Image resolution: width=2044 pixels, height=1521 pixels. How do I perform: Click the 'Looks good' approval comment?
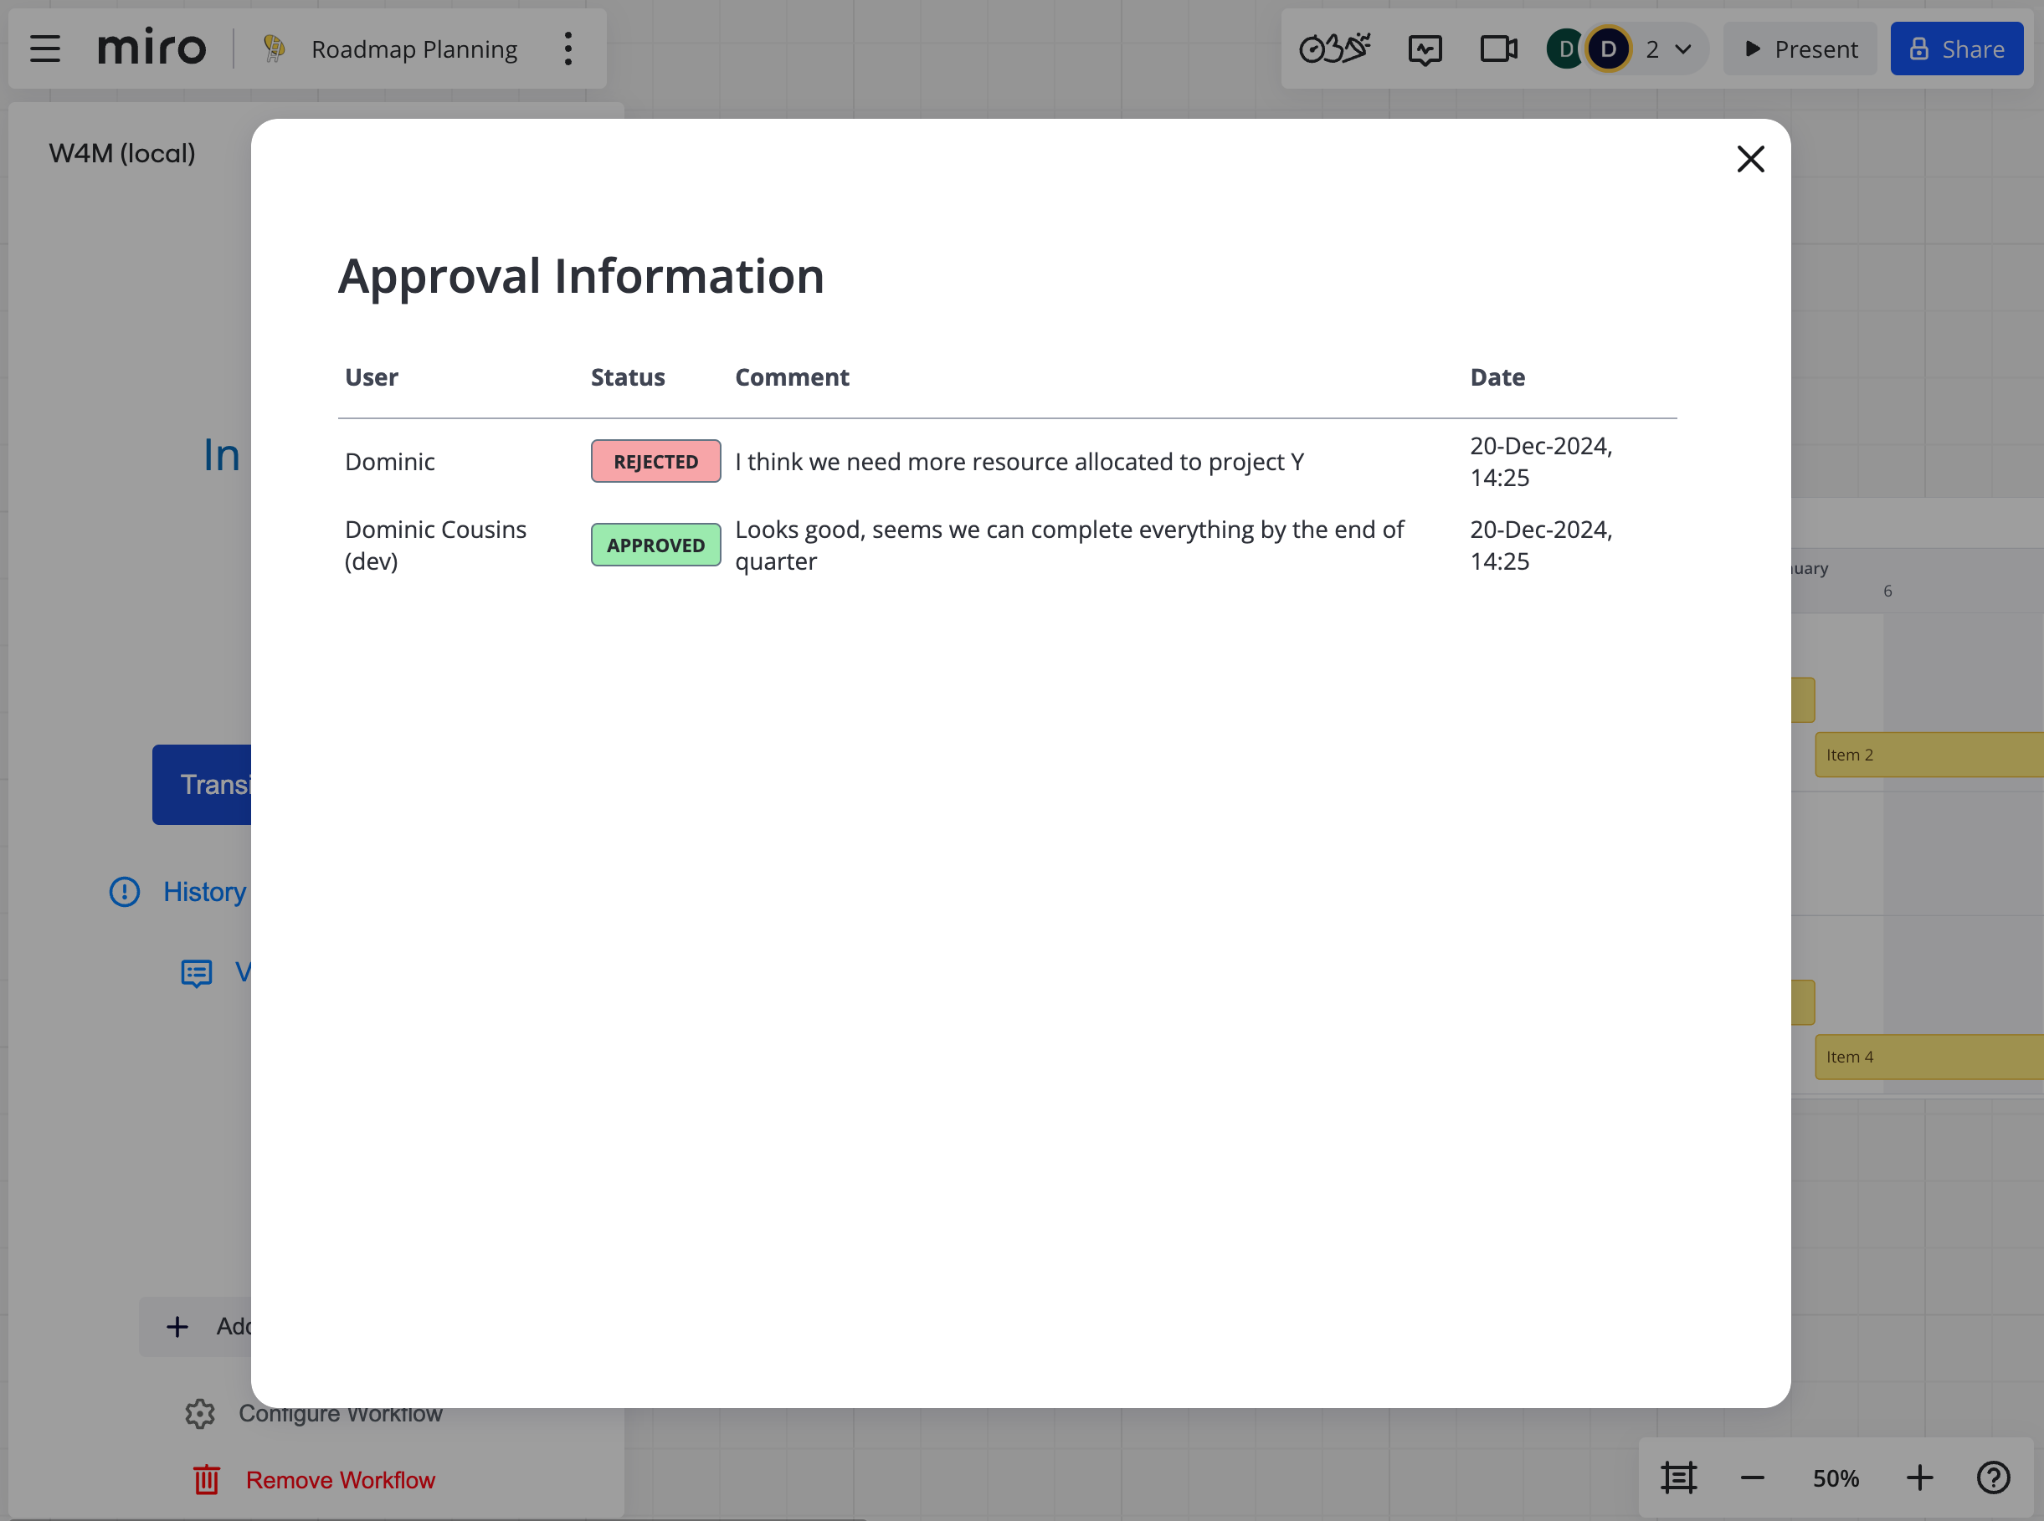(1070, 545)
